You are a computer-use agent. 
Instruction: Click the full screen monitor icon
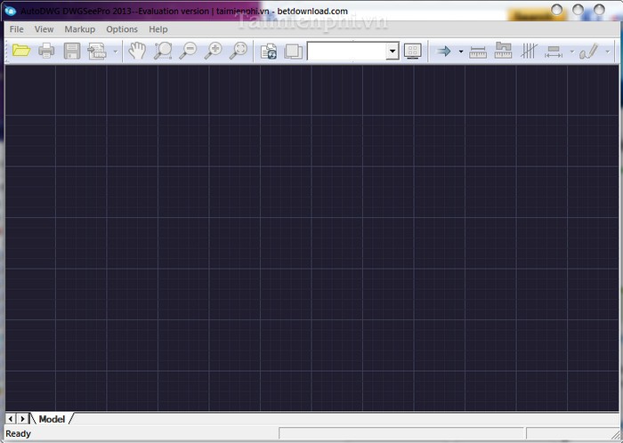(413, 52)
